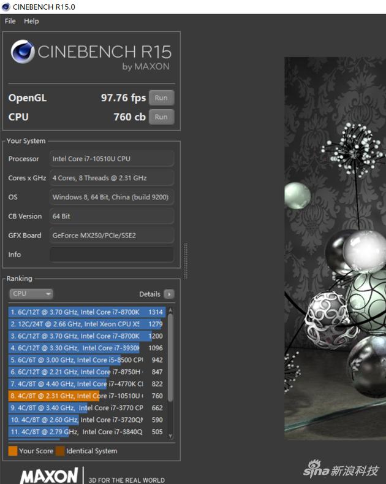Click the OS field

[x=112, y=197]
